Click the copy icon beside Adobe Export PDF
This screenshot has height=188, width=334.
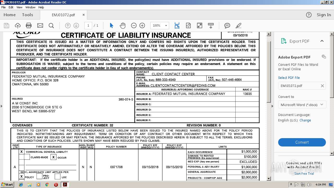(324, 57)
